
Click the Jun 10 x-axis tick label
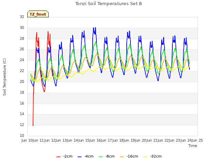[x=27, y=140]
